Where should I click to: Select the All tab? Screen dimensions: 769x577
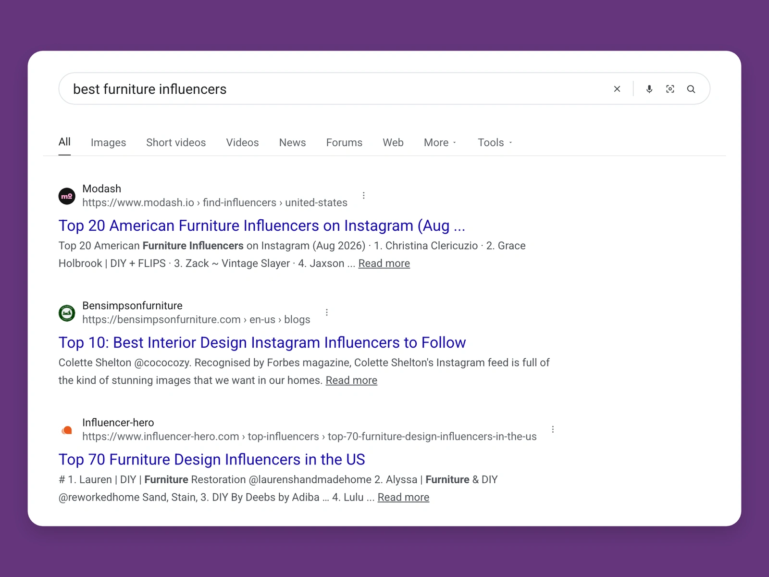(x=64, y=142)
